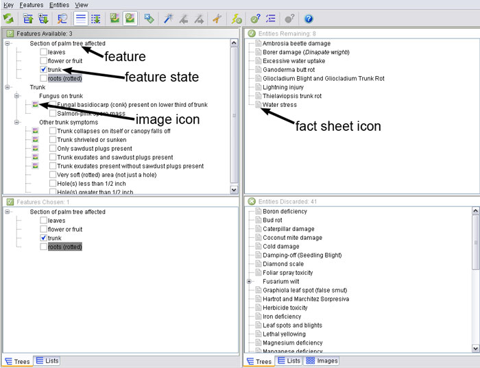Open image icon beside Only sawdust plugs present
This screenshot has width=480, height=368.
(x=35, y=148)
